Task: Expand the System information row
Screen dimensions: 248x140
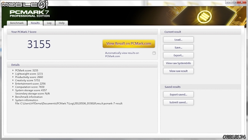Action: coord(13,100)
